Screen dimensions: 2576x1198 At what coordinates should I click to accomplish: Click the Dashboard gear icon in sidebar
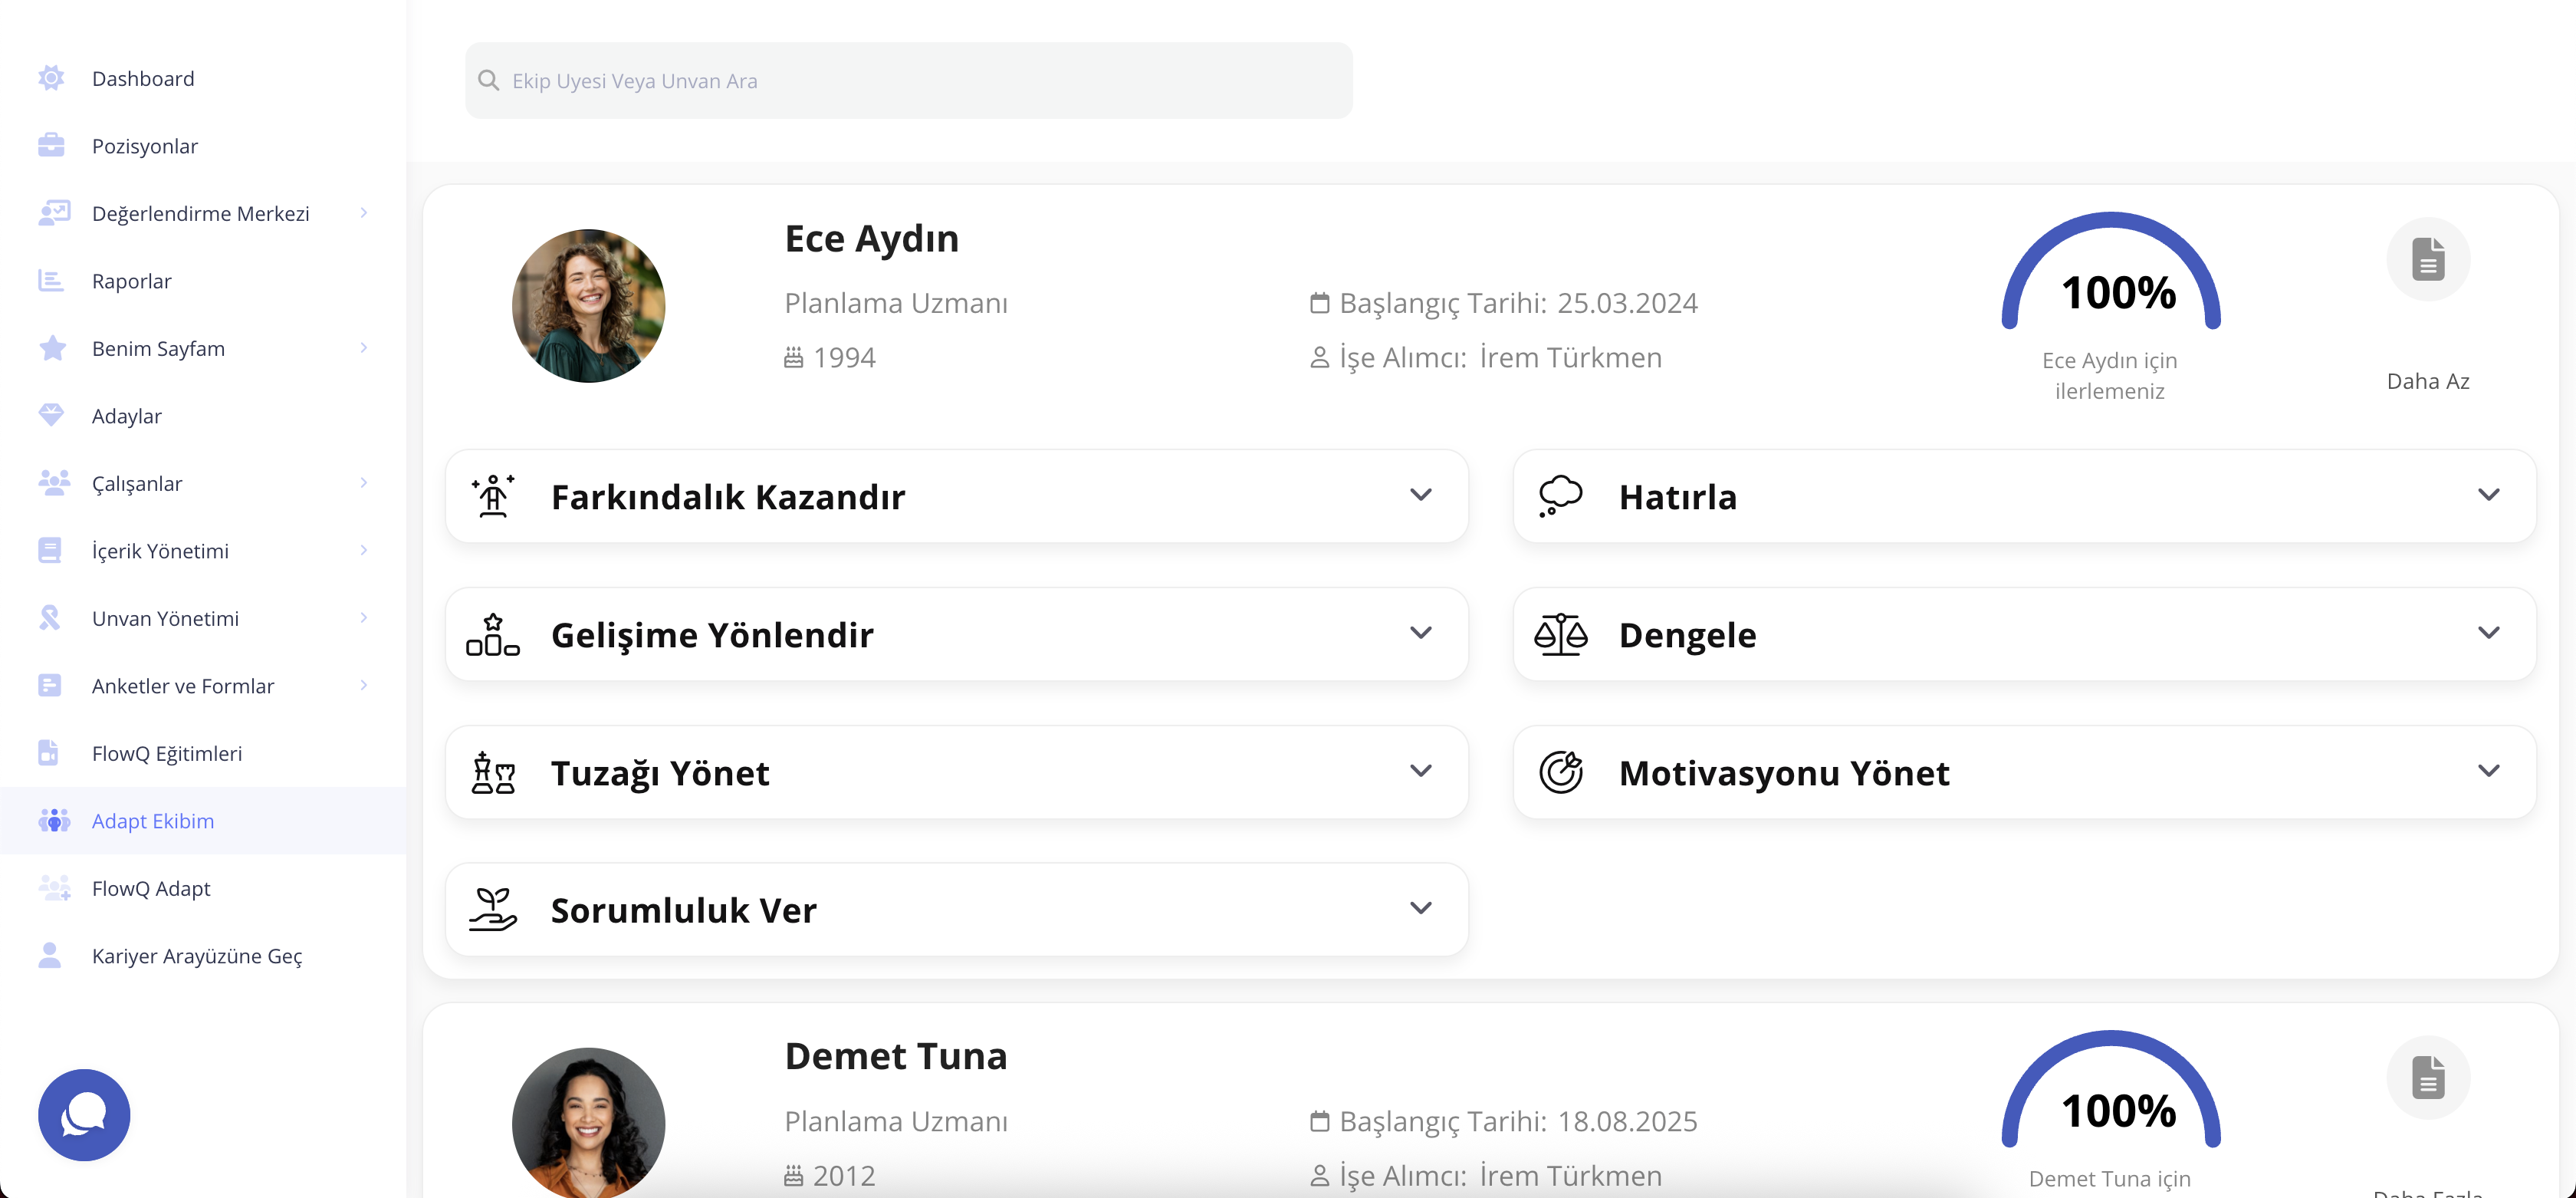(x=51, y=78)
